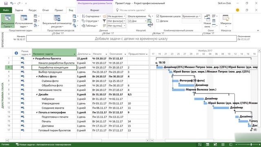Click the Gantt chart horizontal scrollbar
This screenshot has width=261, height=147.
[189, 140]
